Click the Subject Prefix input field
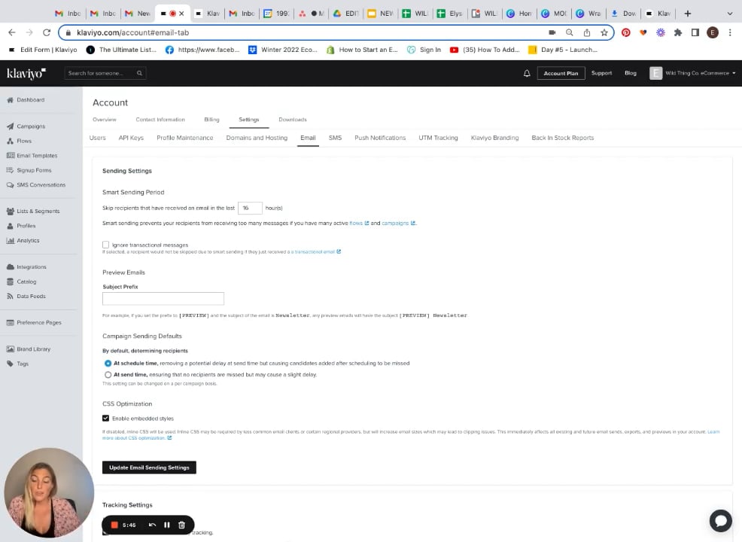742x542 pixels. click(163, 298)
